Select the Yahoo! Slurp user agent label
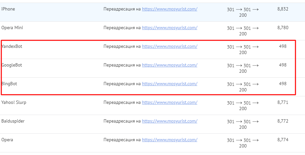Screen dimensions: 305x155 pos(13,103)
